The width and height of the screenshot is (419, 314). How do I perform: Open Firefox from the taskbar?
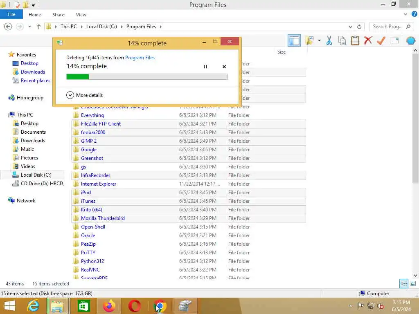[109, 306]
